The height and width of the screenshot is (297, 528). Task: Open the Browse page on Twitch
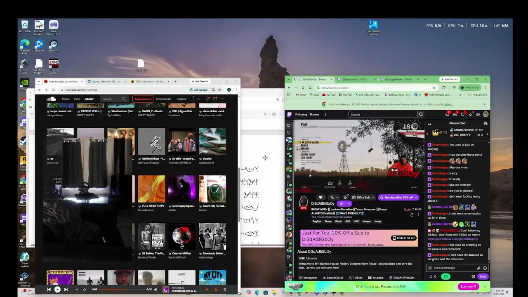[315, 115]
